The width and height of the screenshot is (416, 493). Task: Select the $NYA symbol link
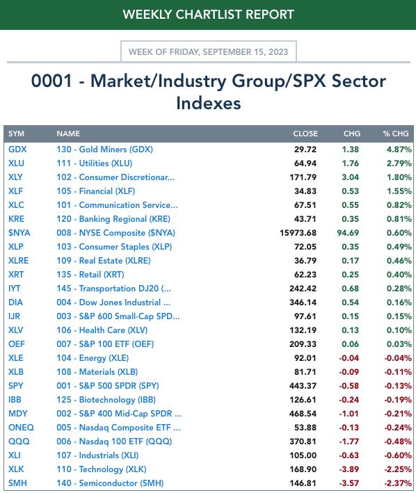(19, 233)
